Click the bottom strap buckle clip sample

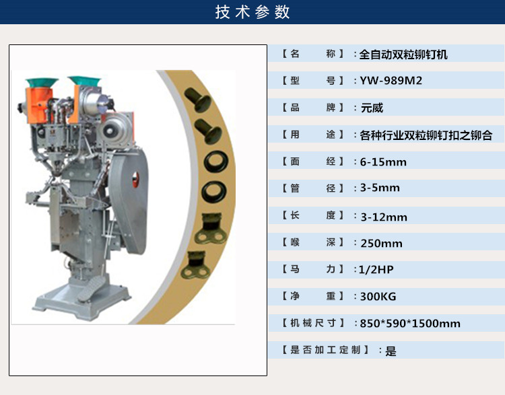coord(196,265)
